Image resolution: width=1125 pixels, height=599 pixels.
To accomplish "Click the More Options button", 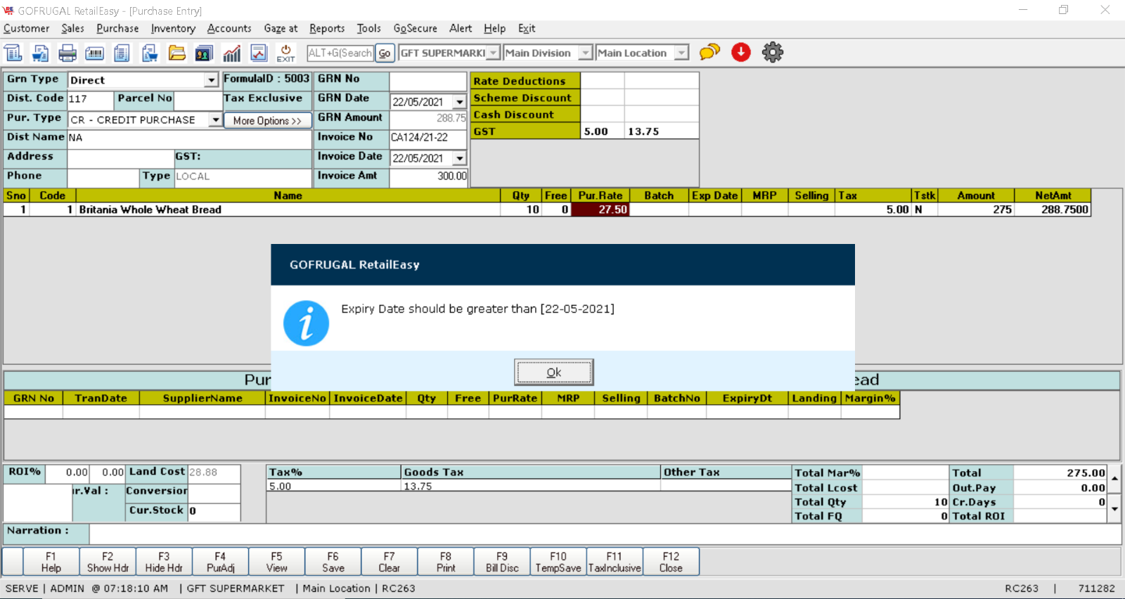I will point(267,121).
